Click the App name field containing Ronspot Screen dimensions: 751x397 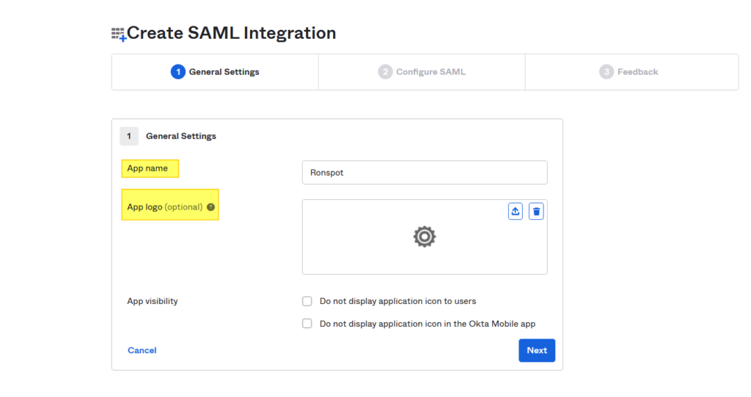tap(425, 172)
